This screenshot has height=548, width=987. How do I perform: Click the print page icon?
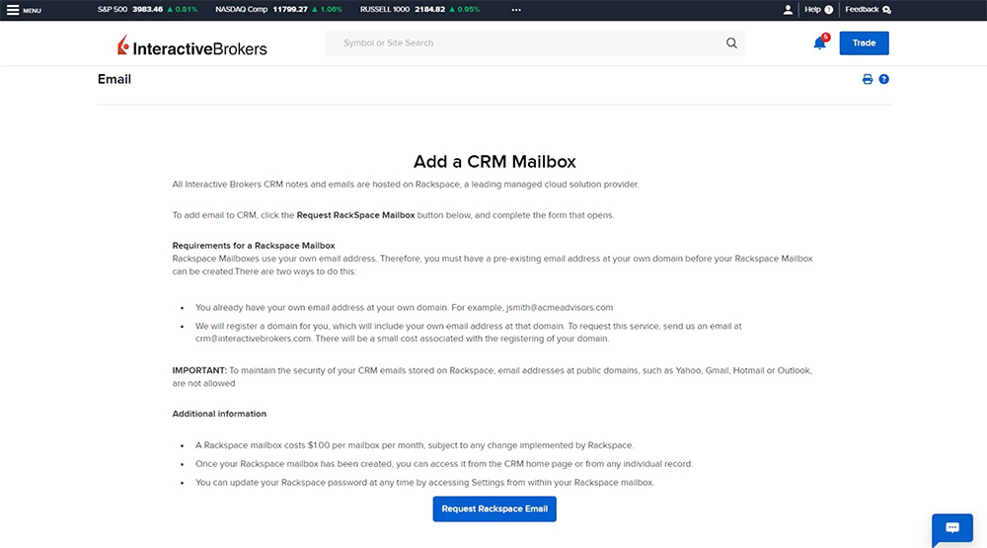(868, 79)
